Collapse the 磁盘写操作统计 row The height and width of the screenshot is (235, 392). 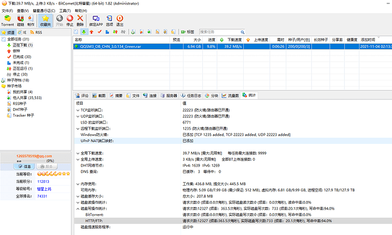(x=78, y=209)
